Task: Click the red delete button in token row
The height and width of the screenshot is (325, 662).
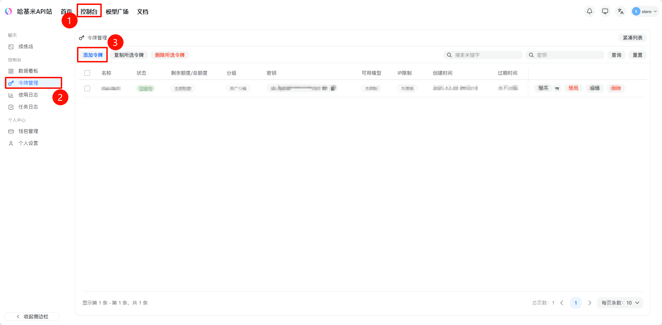Action: (x=616, y=88)
